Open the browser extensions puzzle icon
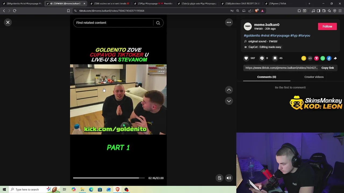 tap(299, 11)
